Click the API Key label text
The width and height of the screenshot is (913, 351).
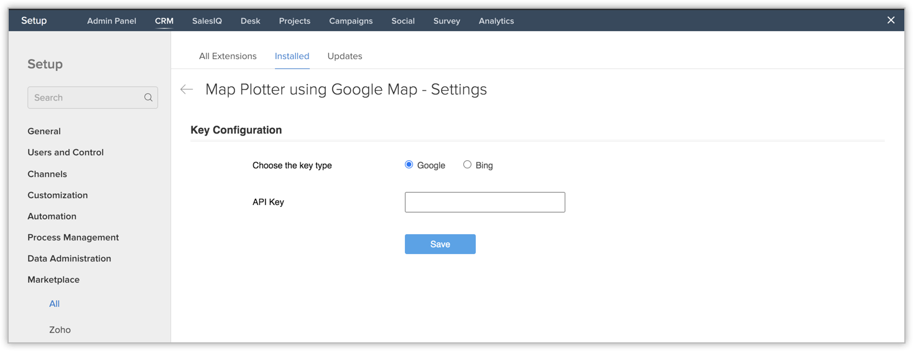268,202
